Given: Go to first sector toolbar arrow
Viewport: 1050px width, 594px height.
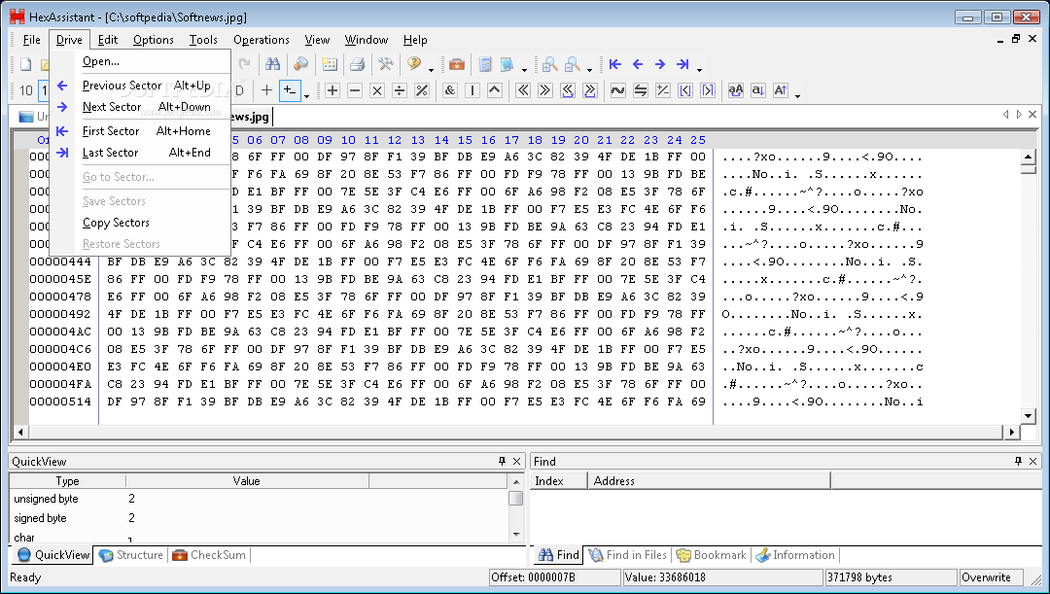Looking at the screenshot, I should (614, 64).
